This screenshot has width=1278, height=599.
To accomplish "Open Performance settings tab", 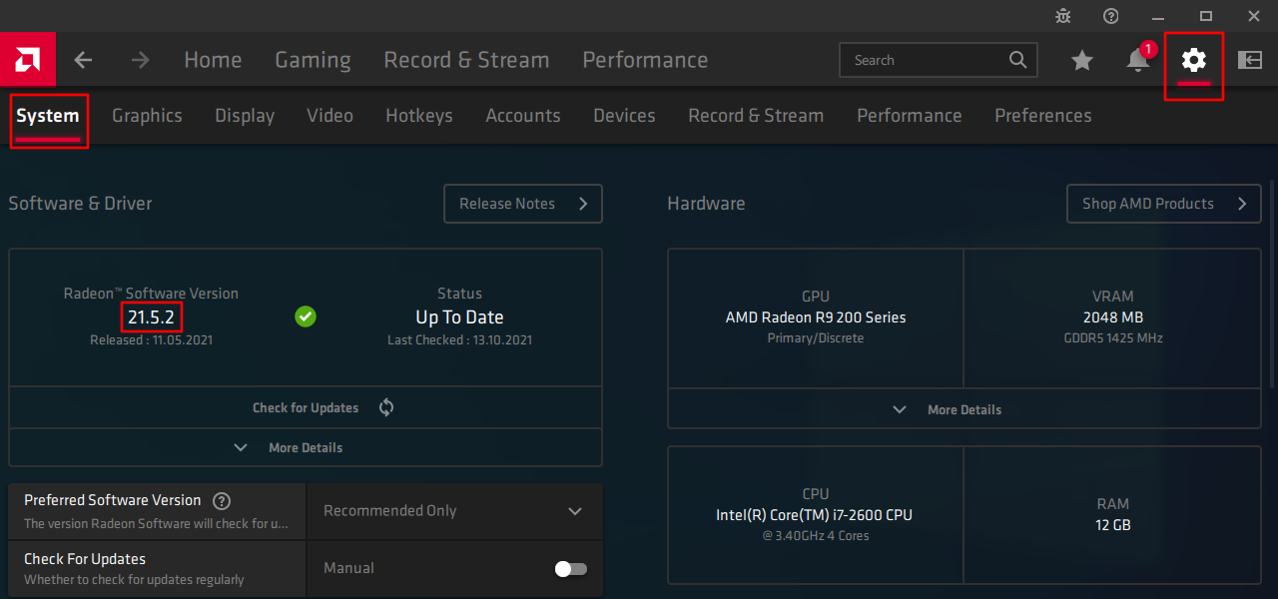I will coord(910,116).
